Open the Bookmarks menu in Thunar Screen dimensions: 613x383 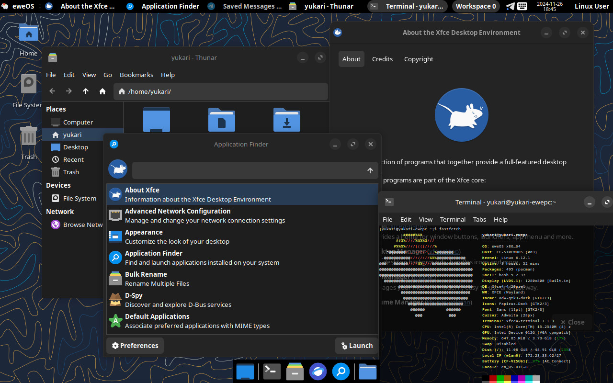pyautogui.click(x=136, y=75)
